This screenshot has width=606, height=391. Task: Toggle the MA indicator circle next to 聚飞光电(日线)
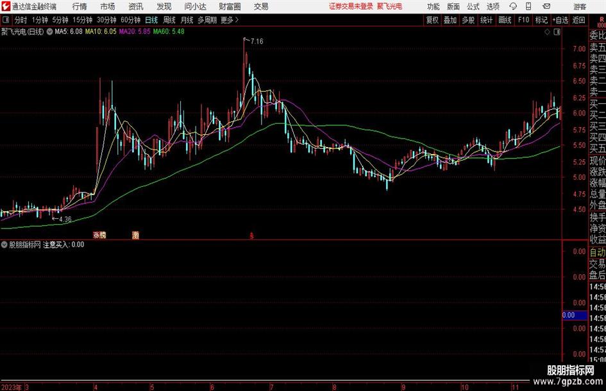[x=50, y=31]
